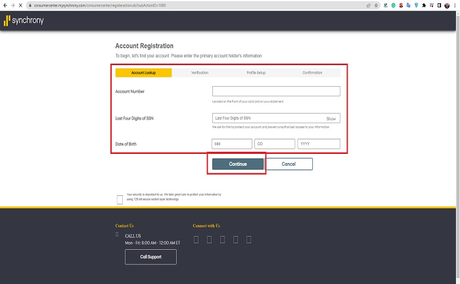Image resolution: width=460 pixels, height=284 pixels.
Task: Click the security lock icon beside notice
Action: click(120, 199)
